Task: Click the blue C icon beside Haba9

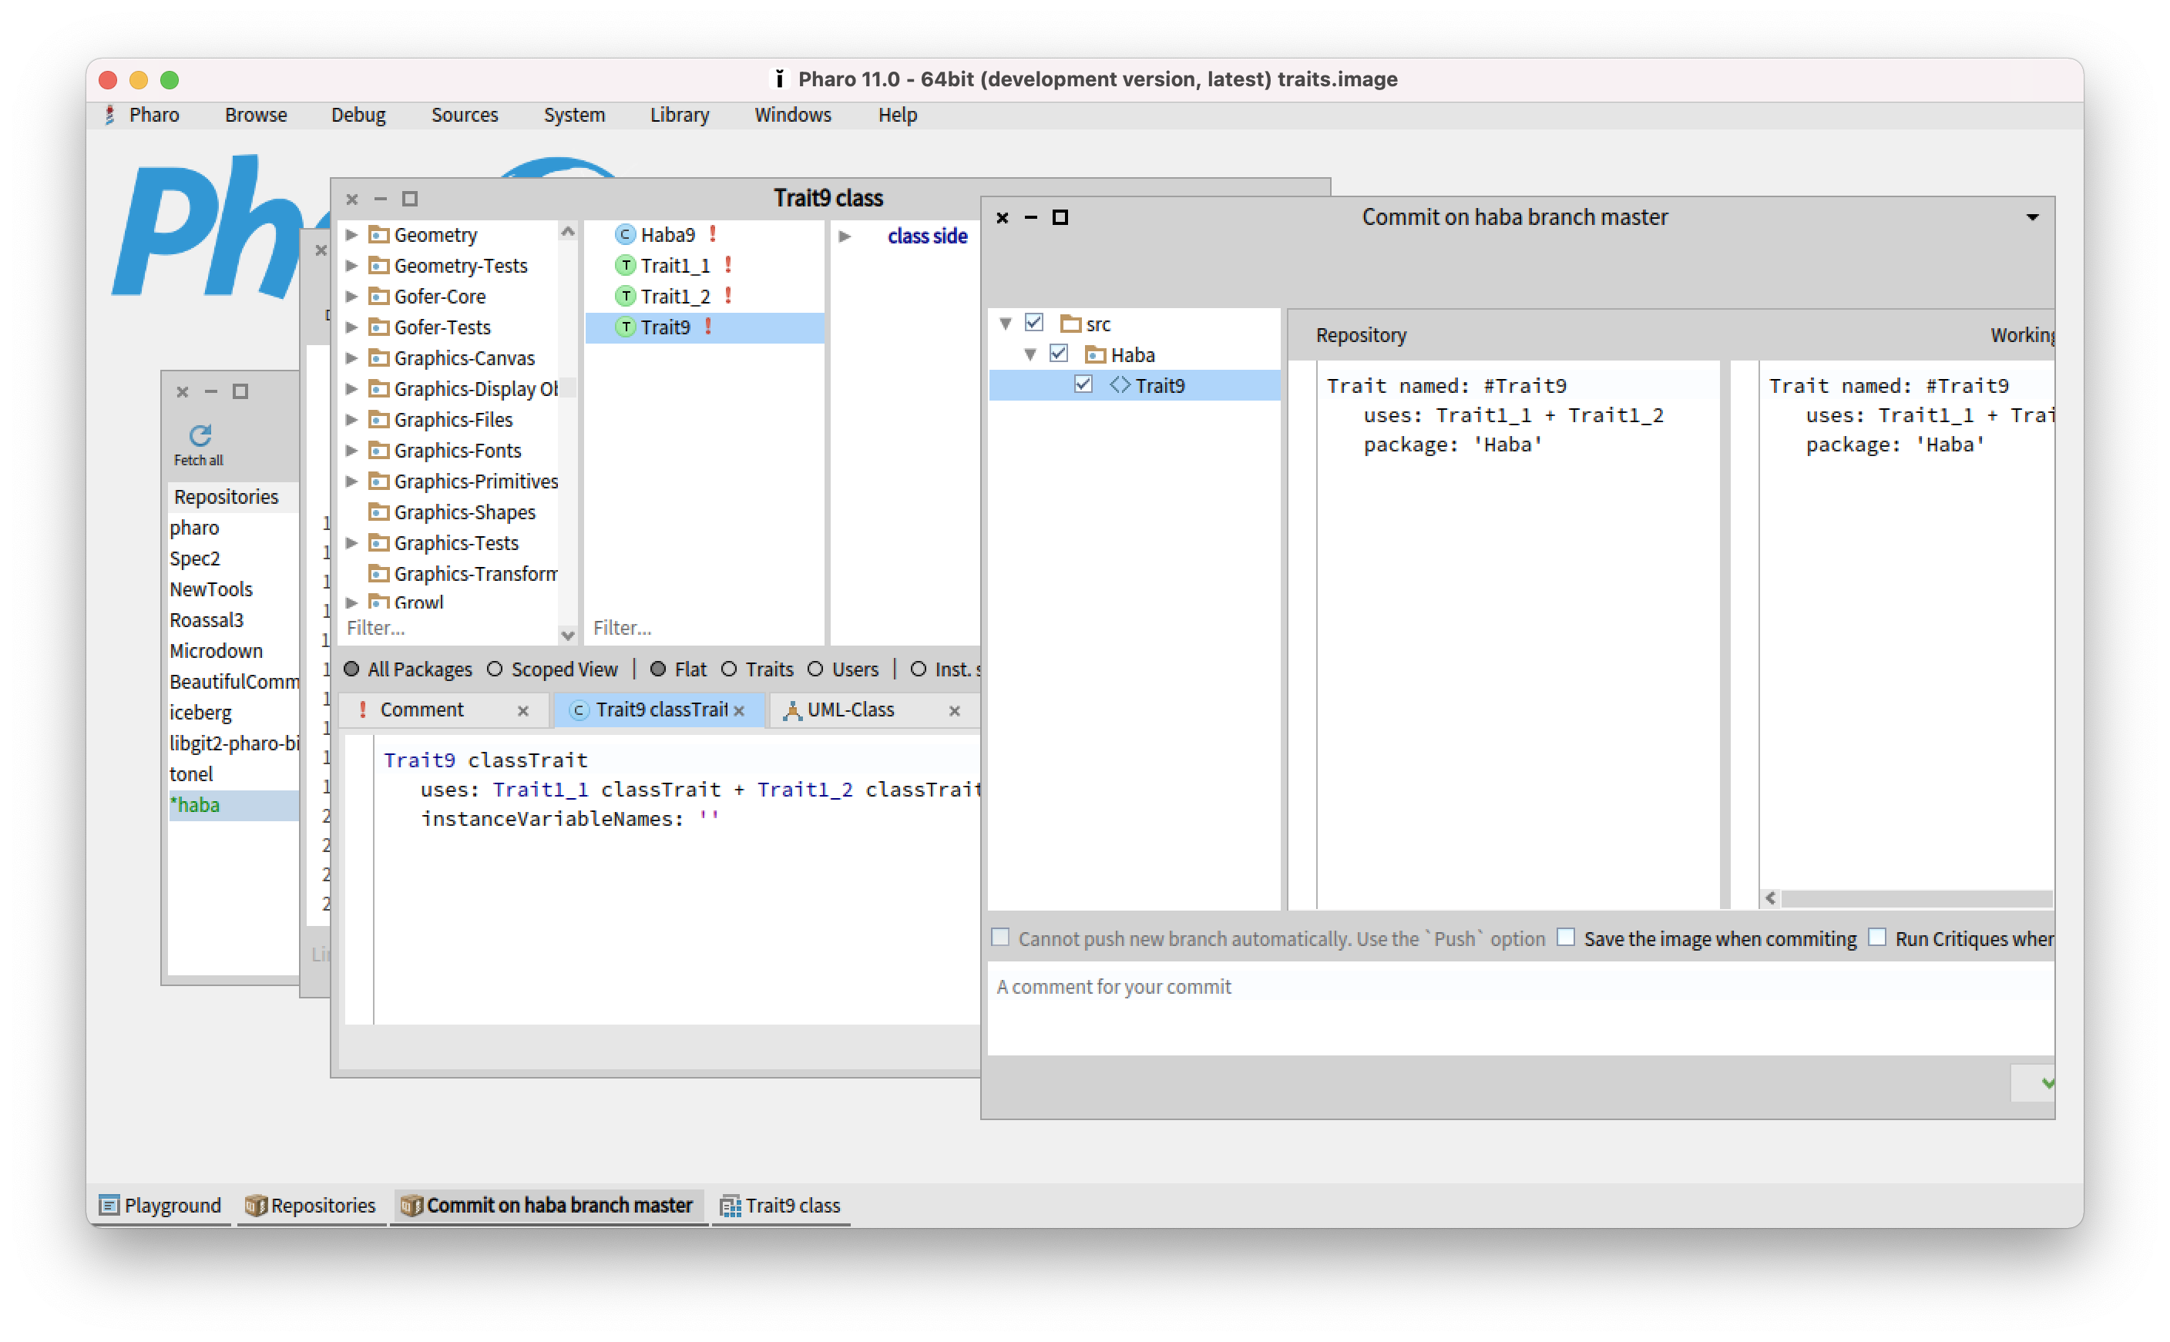Action: pyautogui.click(x=626, y=234)
